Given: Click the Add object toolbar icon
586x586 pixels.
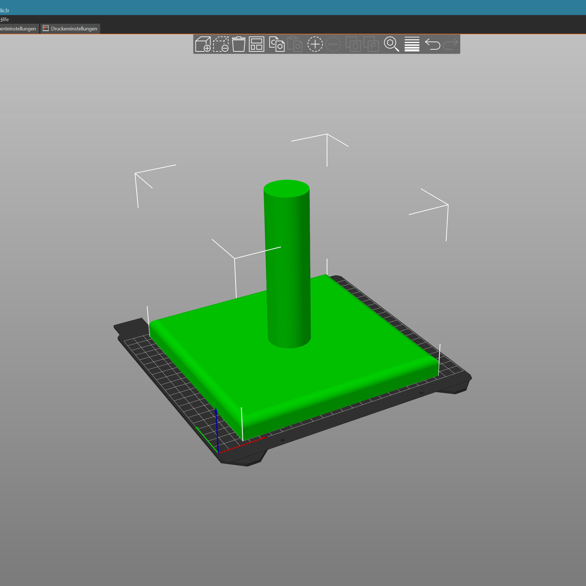Looking at the screenshot, I should click(203, 44).
